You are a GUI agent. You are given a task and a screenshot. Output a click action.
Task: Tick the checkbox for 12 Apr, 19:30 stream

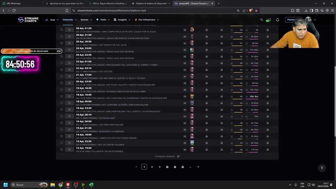[62, 150]
